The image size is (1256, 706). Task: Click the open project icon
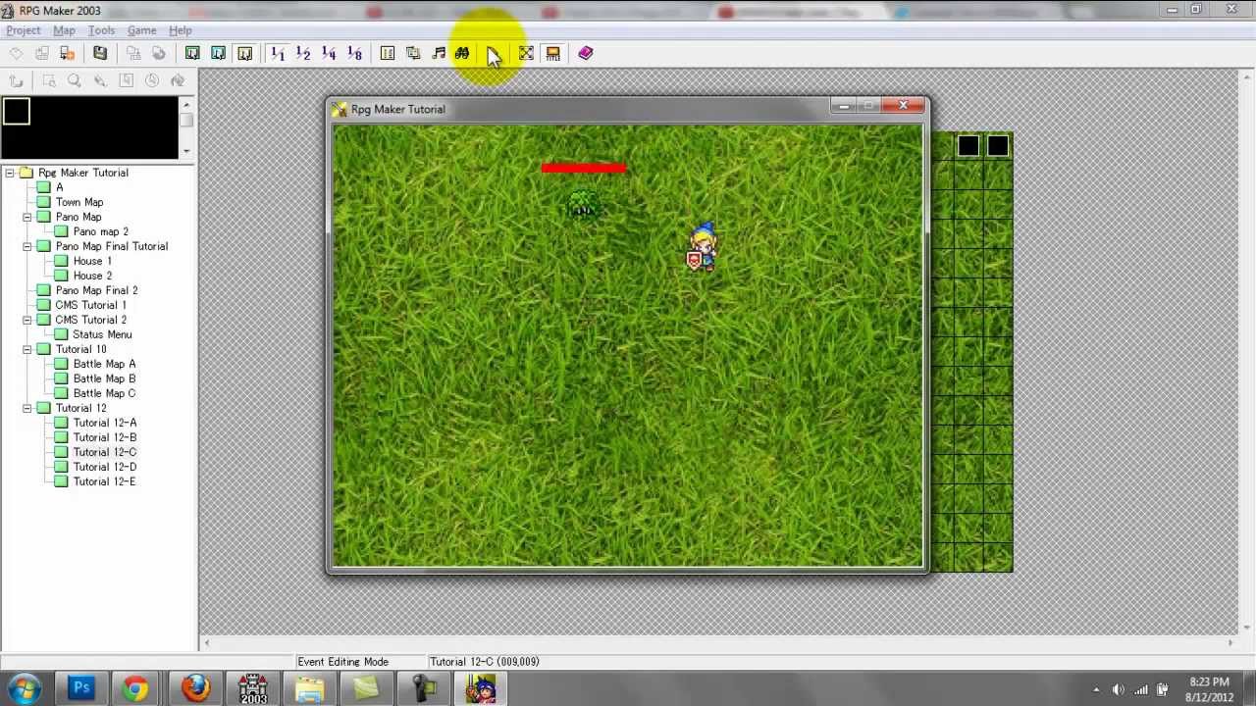tap(41, 53)
